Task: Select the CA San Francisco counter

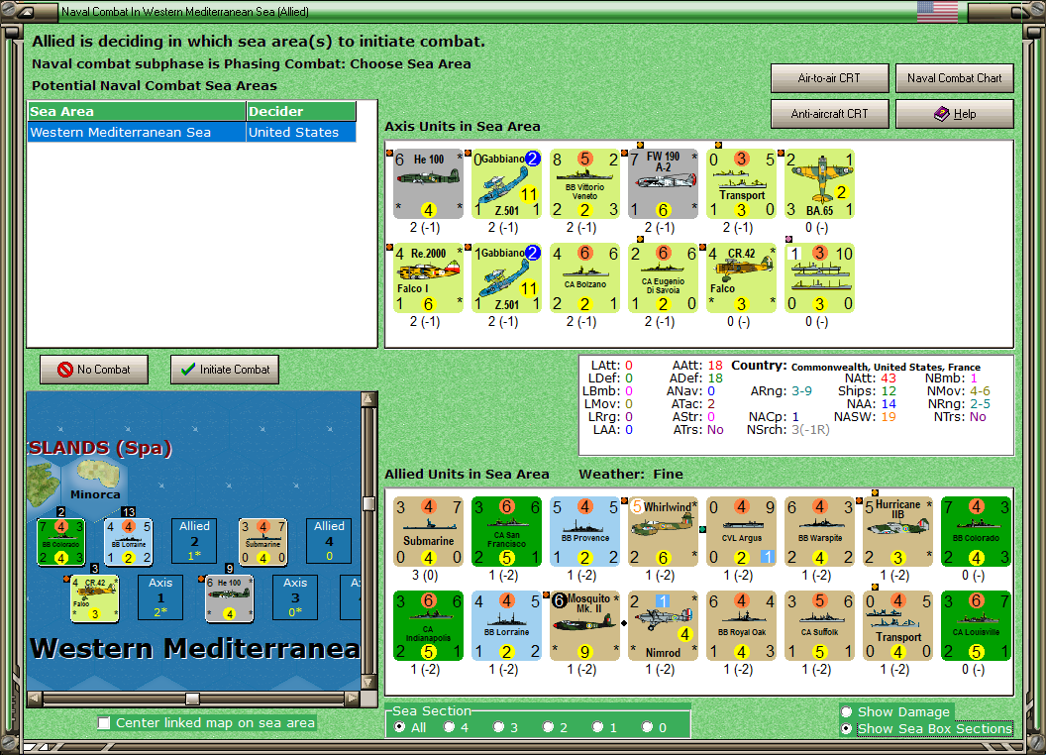Action: coord(506,531)
